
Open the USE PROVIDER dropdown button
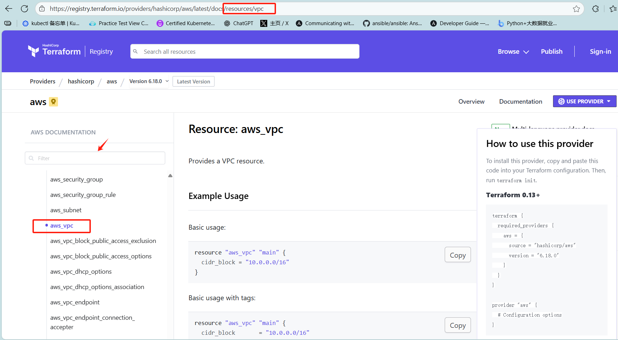coord(584,101)
